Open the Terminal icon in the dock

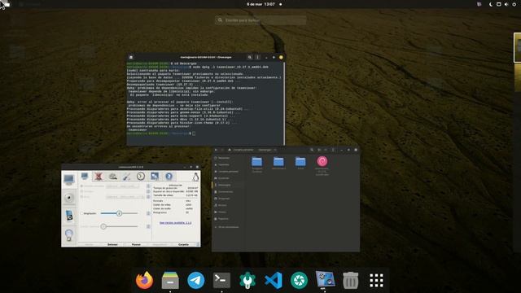tap(221, 280)
